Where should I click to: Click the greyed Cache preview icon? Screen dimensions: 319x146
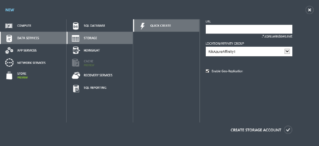(x=76, y=63)
